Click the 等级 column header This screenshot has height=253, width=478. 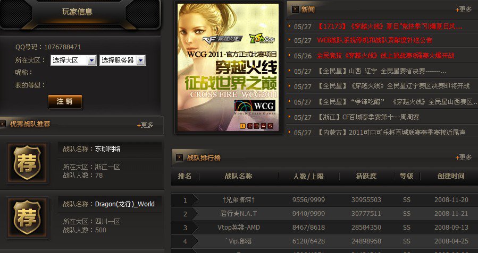(x=406, y=176)
